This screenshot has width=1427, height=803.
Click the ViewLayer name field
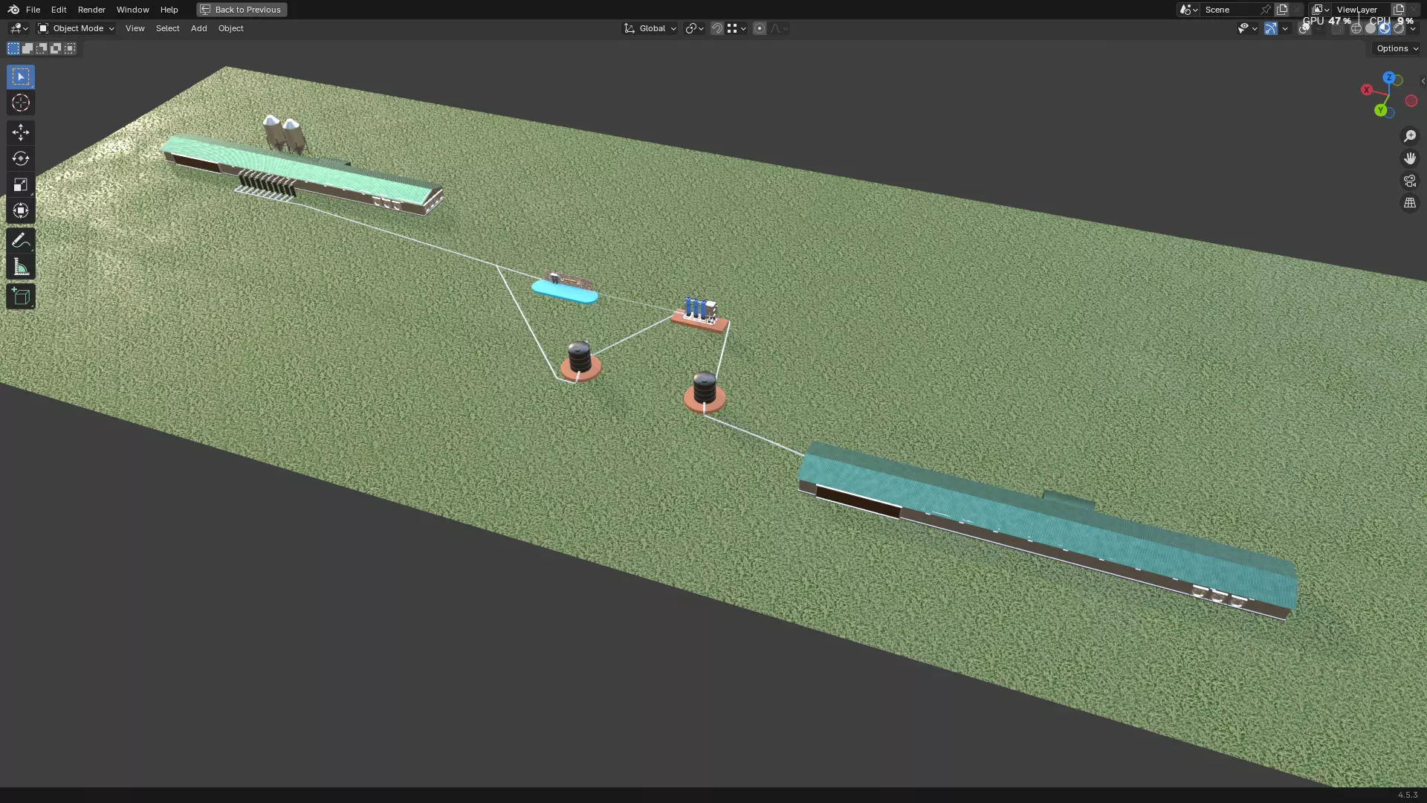1360,10
